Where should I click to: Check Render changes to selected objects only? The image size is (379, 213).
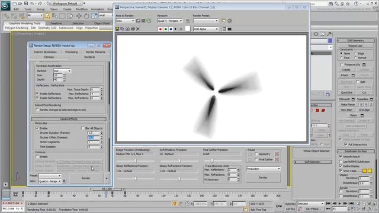coord(37,109)
